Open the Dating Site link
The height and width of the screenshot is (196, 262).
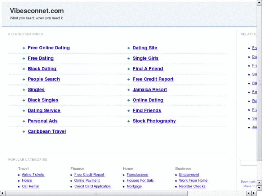[145, 48]
